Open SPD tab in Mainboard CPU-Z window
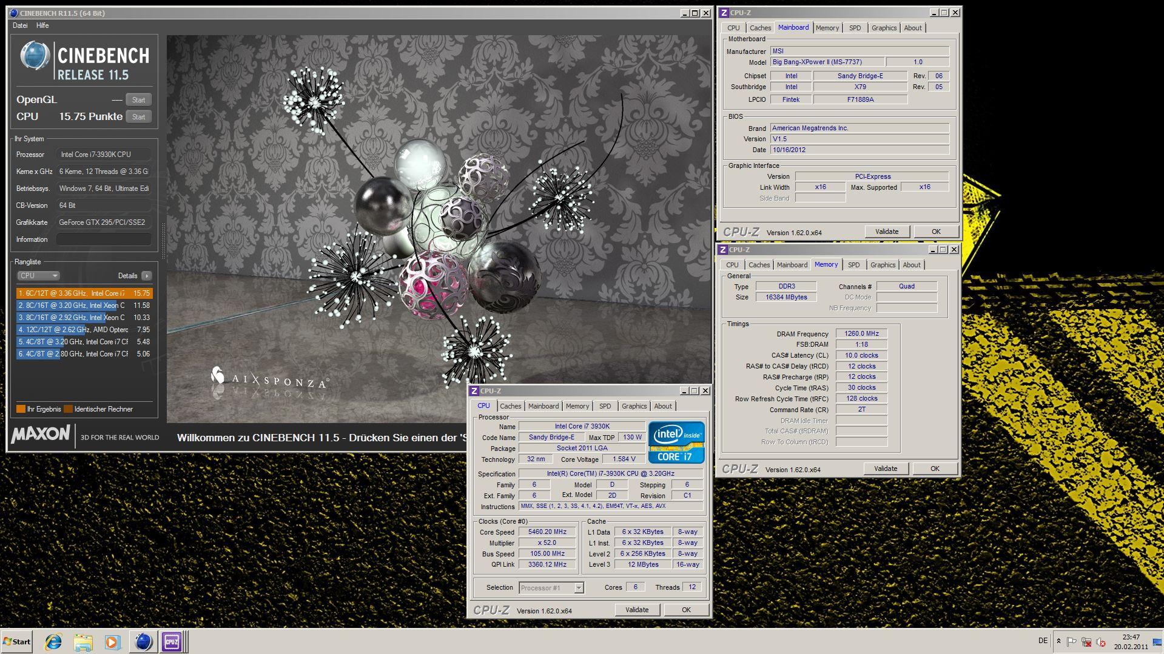 pyautogui.click(x=855, y=28)
